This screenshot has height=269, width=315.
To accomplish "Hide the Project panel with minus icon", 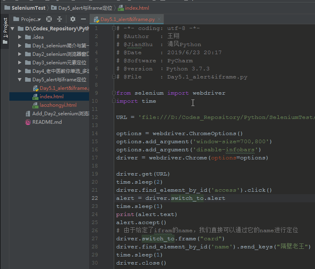I will [x=83, y=19].
